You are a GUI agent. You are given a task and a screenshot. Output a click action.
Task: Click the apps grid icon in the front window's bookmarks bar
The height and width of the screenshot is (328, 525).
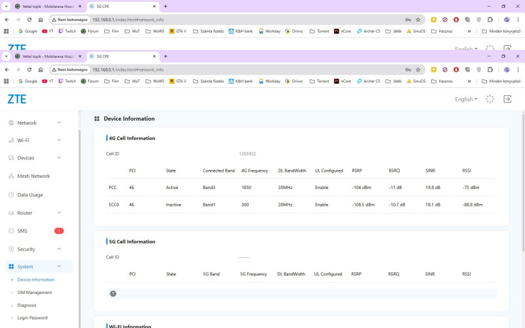[x=6, y=81]
